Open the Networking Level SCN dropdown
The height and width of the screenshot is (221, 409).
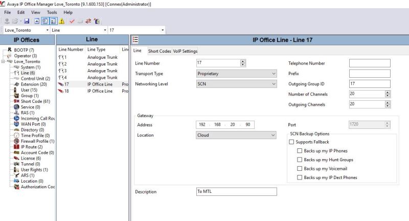point(236,84)
